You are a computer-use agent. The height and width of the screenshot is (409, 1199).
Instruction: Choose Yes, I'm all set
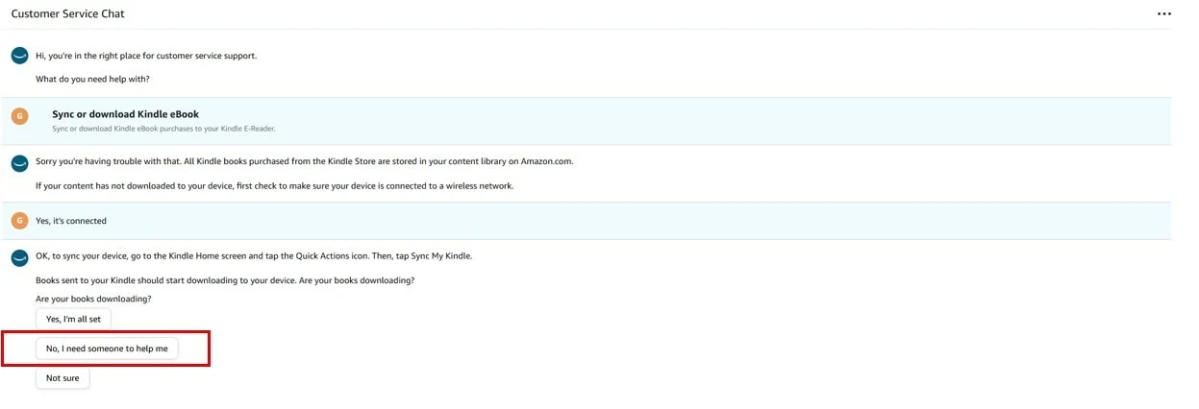pos(74,319)
